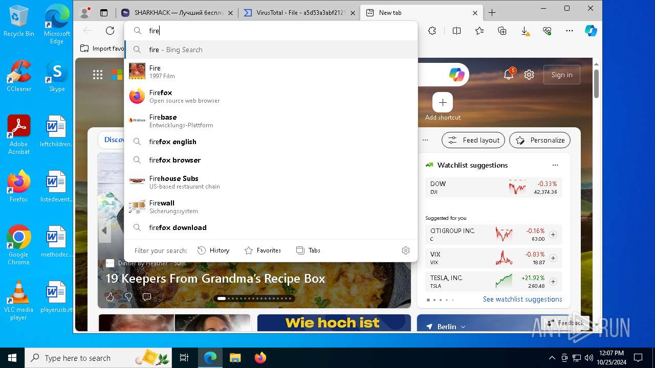Open the notifications bell
Screen dimensions: 655x368
coord(509,75)
